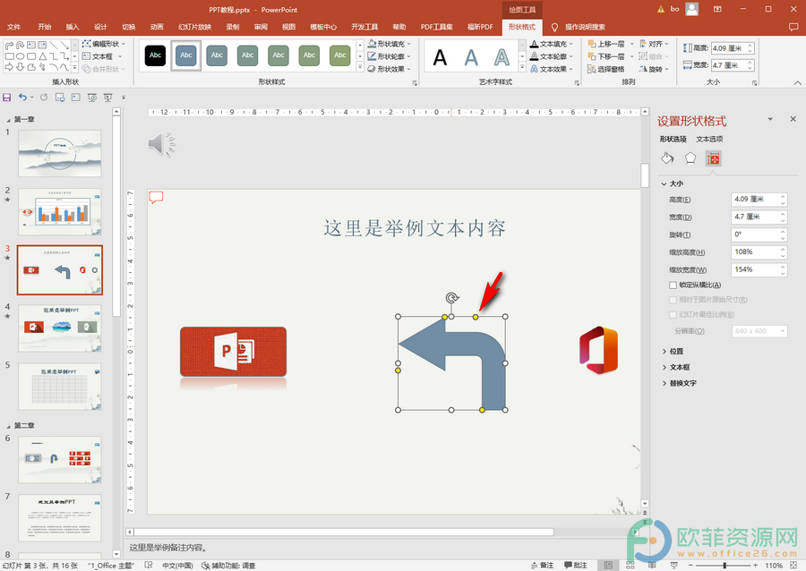Start slideshow from status bar icon
This screenshot has height=571, width=806.
click(x=673, y=566)
